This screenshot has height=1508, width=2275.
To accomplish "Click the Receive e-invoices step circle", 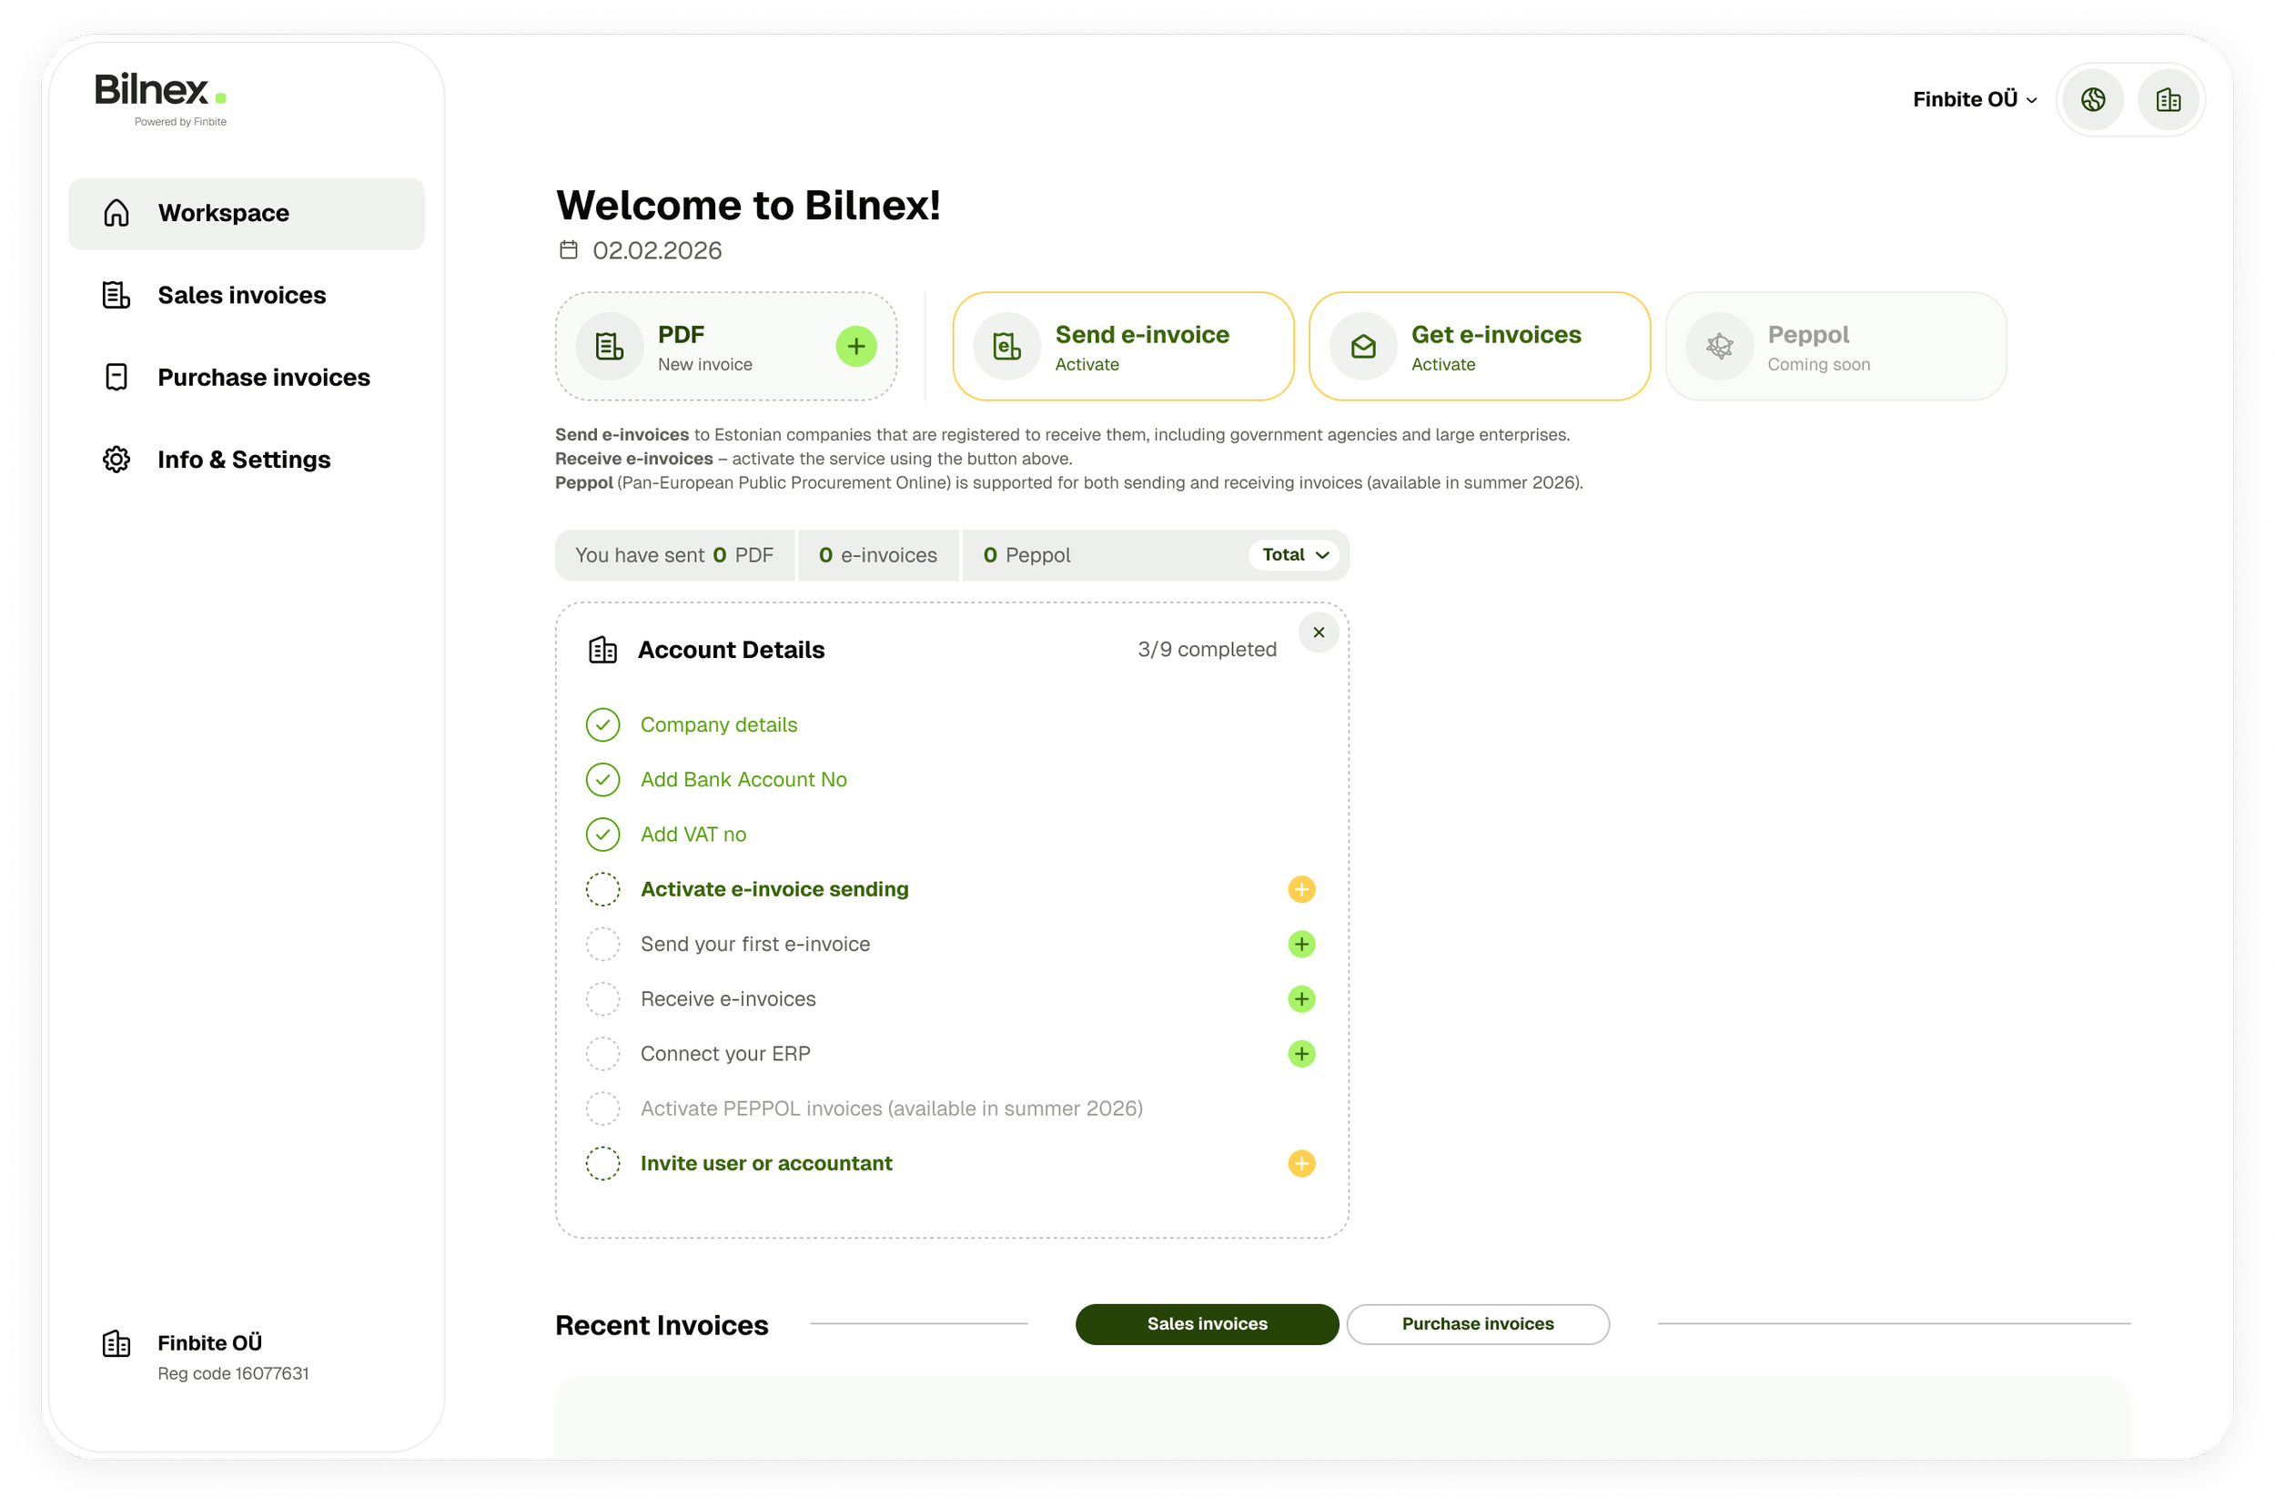I will coord(603,999).
